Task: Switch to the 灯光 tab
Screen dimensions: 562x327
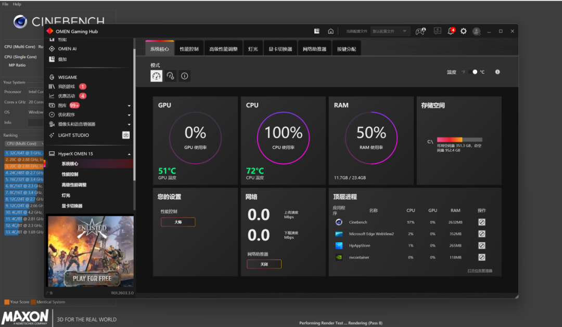Action: [253, 48]
